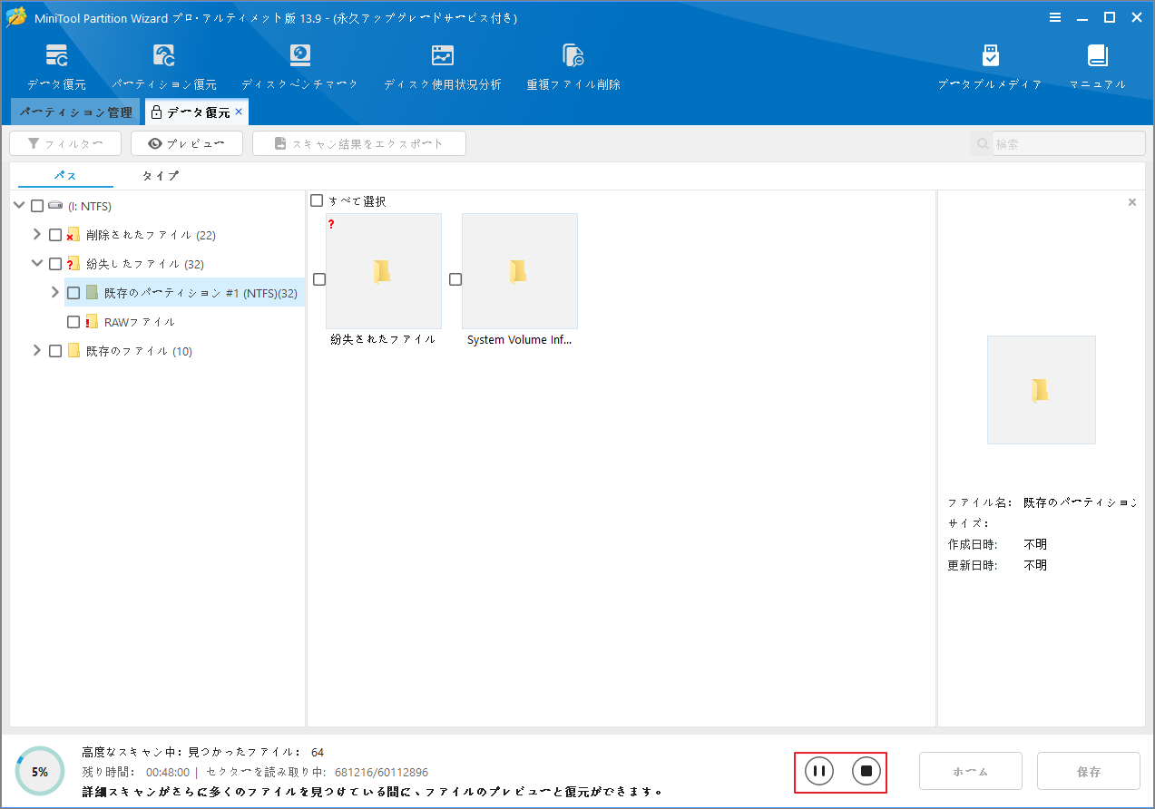This screenshot has width=1155, height=809.
Task: Click the I: NTFS drive icon
Action: (55, 206)
